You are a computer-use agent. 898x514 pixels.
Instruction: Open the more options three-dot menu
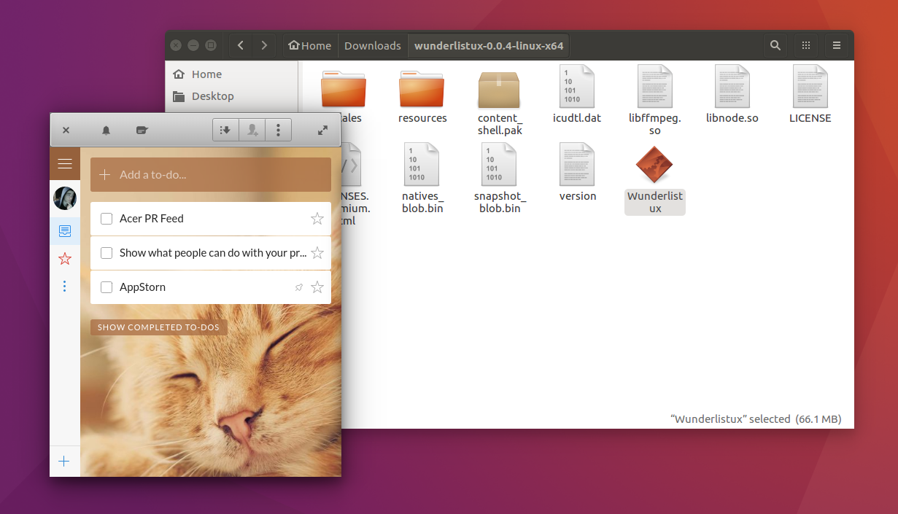click(279, 130)
